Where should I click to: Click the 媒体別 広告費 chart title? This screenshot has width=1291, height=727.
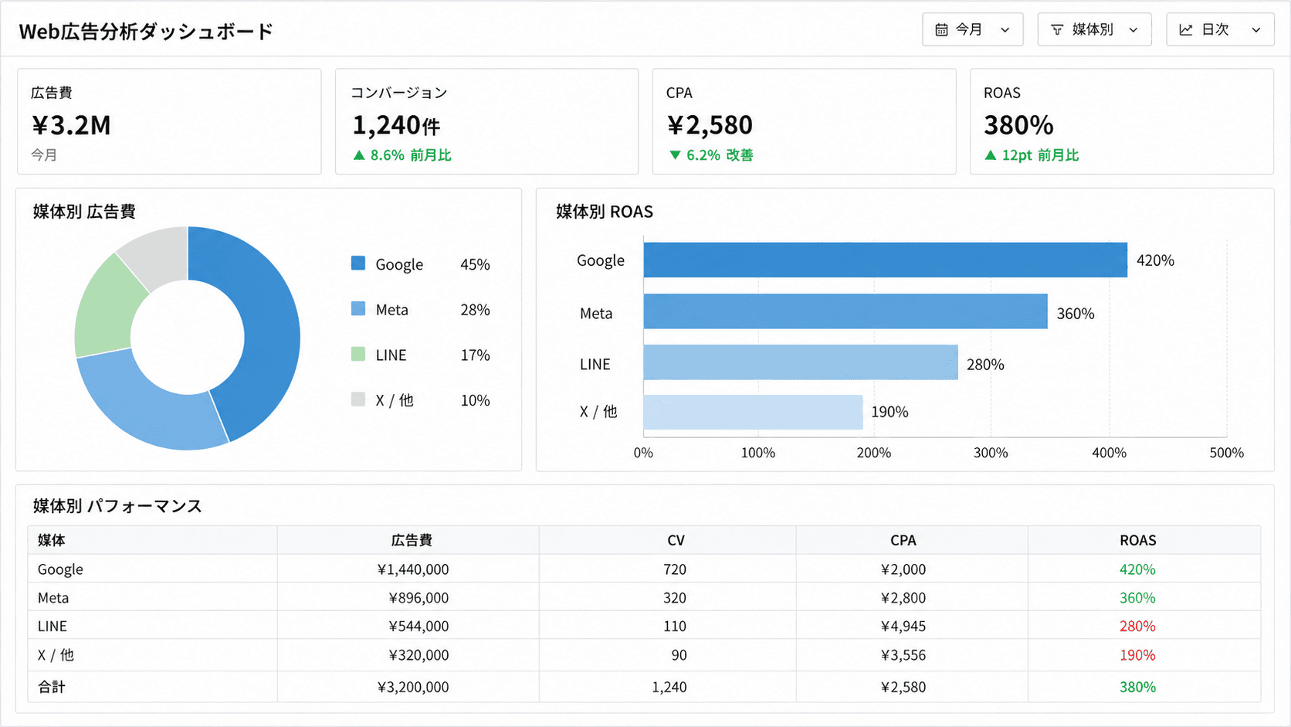[84, 212]
